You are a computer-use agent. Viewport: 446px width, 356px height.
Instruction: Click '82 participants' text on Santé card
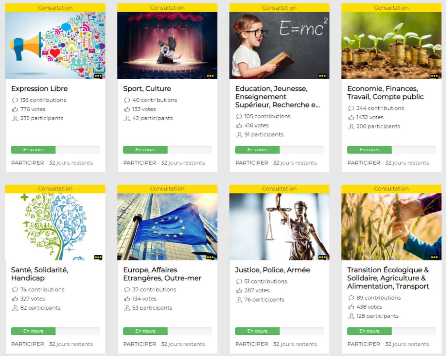click(40, 308)
